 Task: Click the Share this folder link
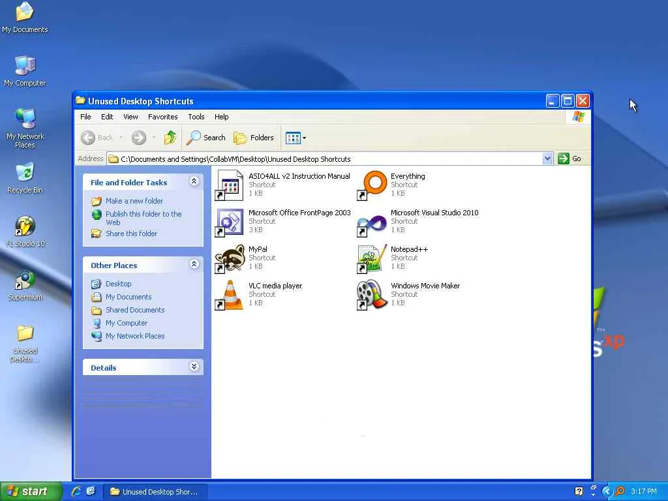coord(131,234)
